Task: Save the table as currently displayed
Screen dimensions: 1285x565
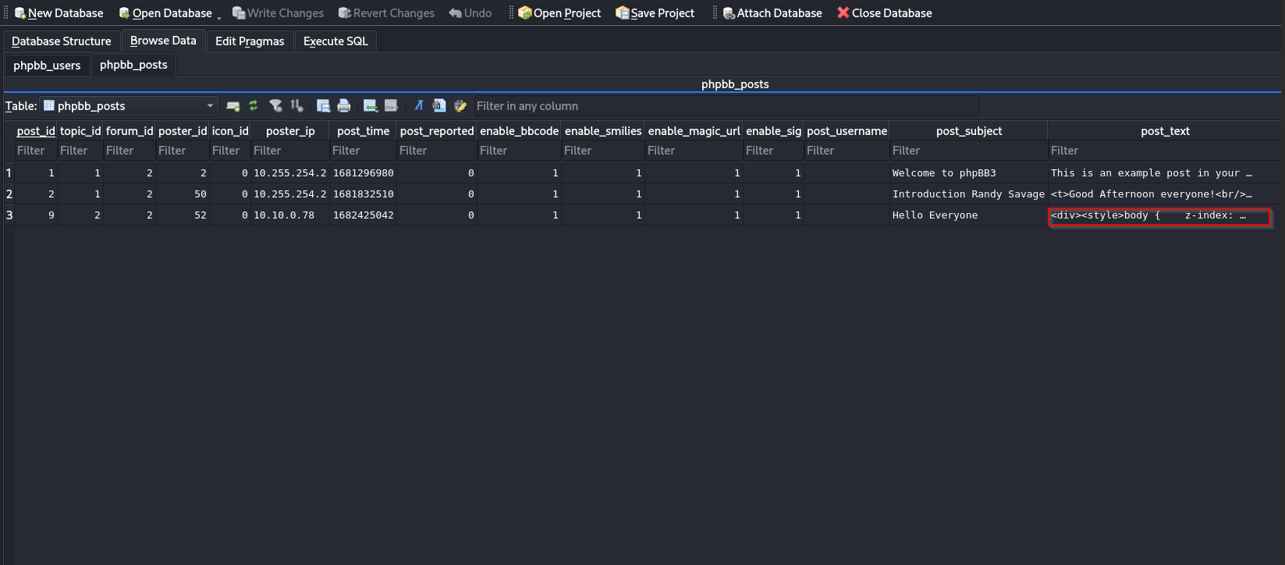Action: click(323, 106)
